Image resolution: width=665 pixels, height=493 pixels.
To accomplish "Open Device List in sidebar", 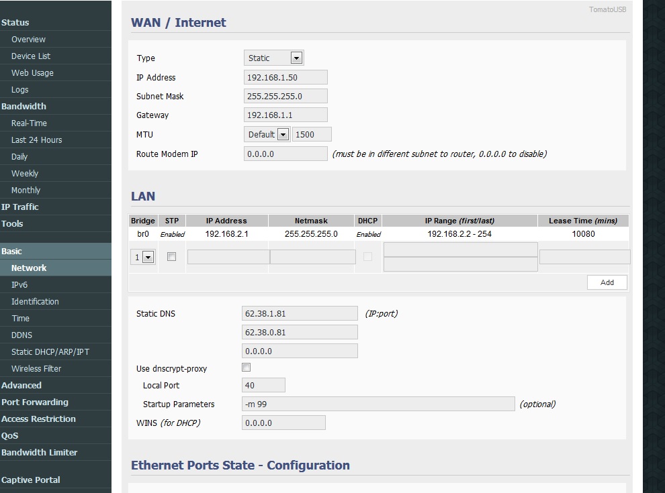I will coord(30,56).
